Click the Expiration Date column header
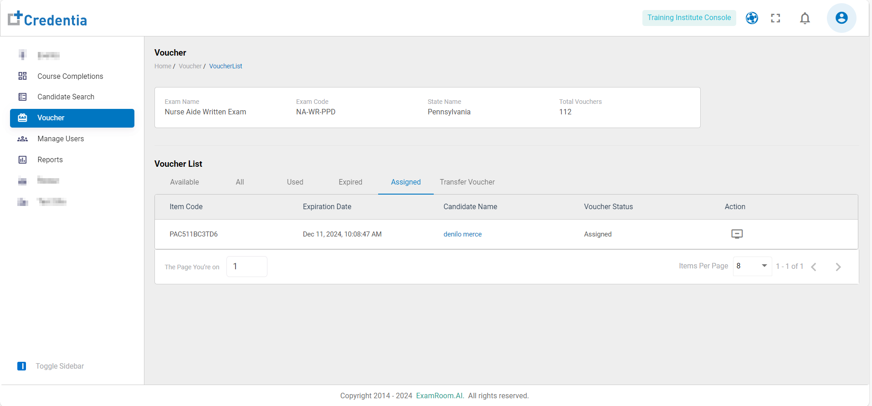The height and width of the screenshot is (406, 872). (327, 206)
